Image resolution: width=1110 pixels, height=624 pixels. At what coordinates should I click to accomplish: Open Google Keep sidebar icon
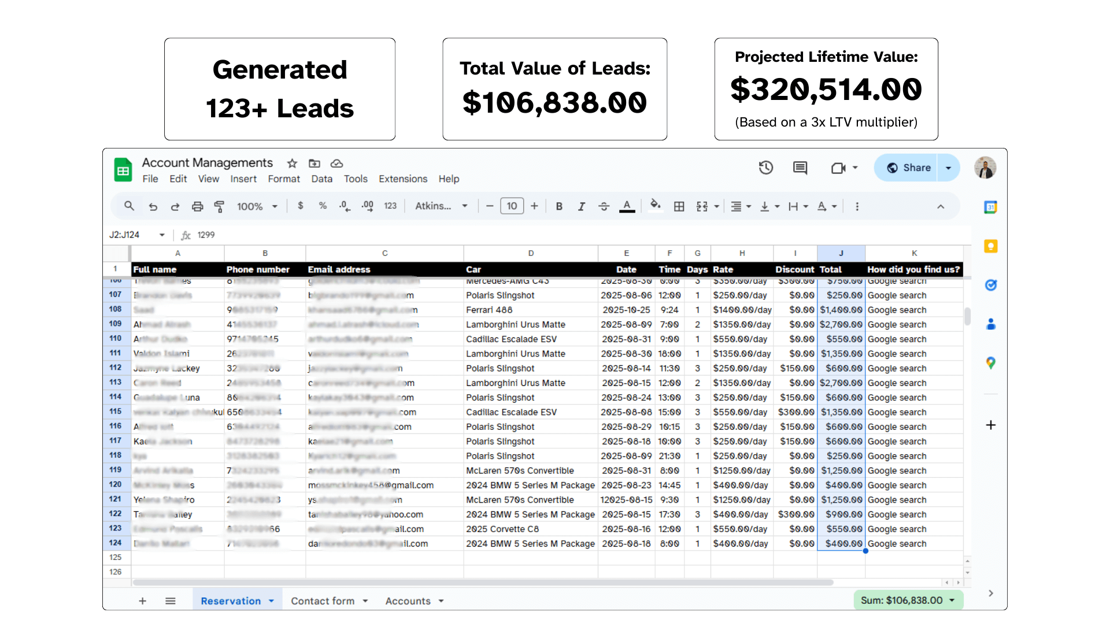point(990,246)
